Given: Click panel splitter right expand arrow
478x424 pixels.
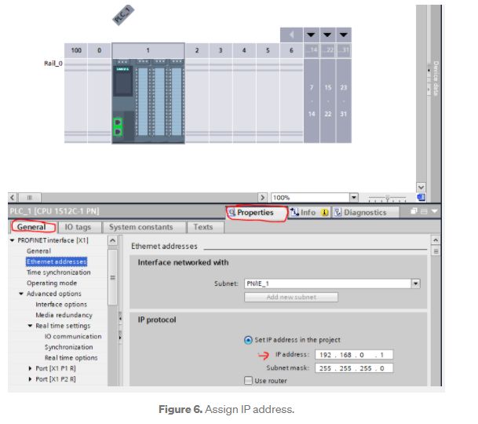Looking at the screenshot, I should (x=120, y=338).
